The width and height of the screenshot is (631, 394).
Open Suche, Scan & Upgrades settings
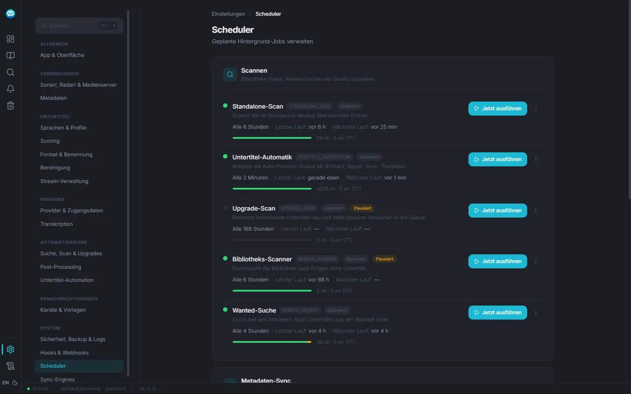pyautogui.click(x=79, y=253)
